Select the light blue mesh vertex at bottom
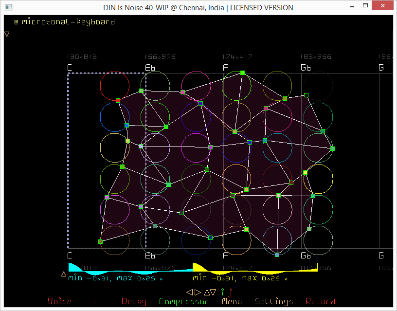This screenshot has width=397, height=311. coord(277,255)
